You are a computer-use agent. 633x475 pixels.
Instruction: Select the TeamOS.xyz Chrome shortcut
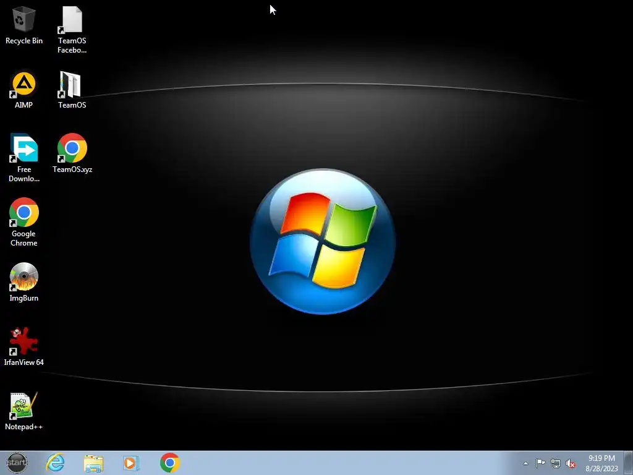point(72,153)
